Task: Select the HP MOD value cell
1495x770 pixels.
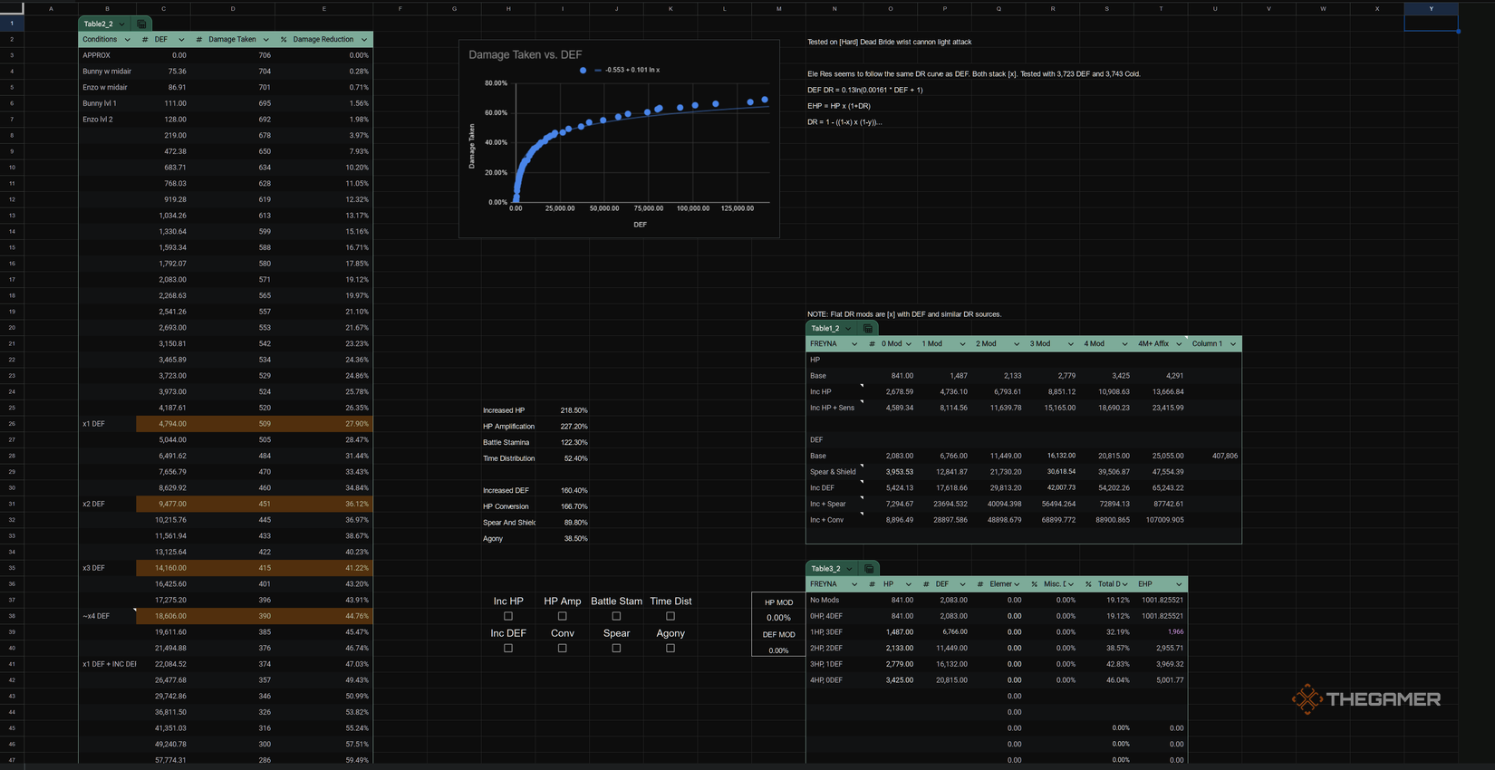Action: [778, 618]
